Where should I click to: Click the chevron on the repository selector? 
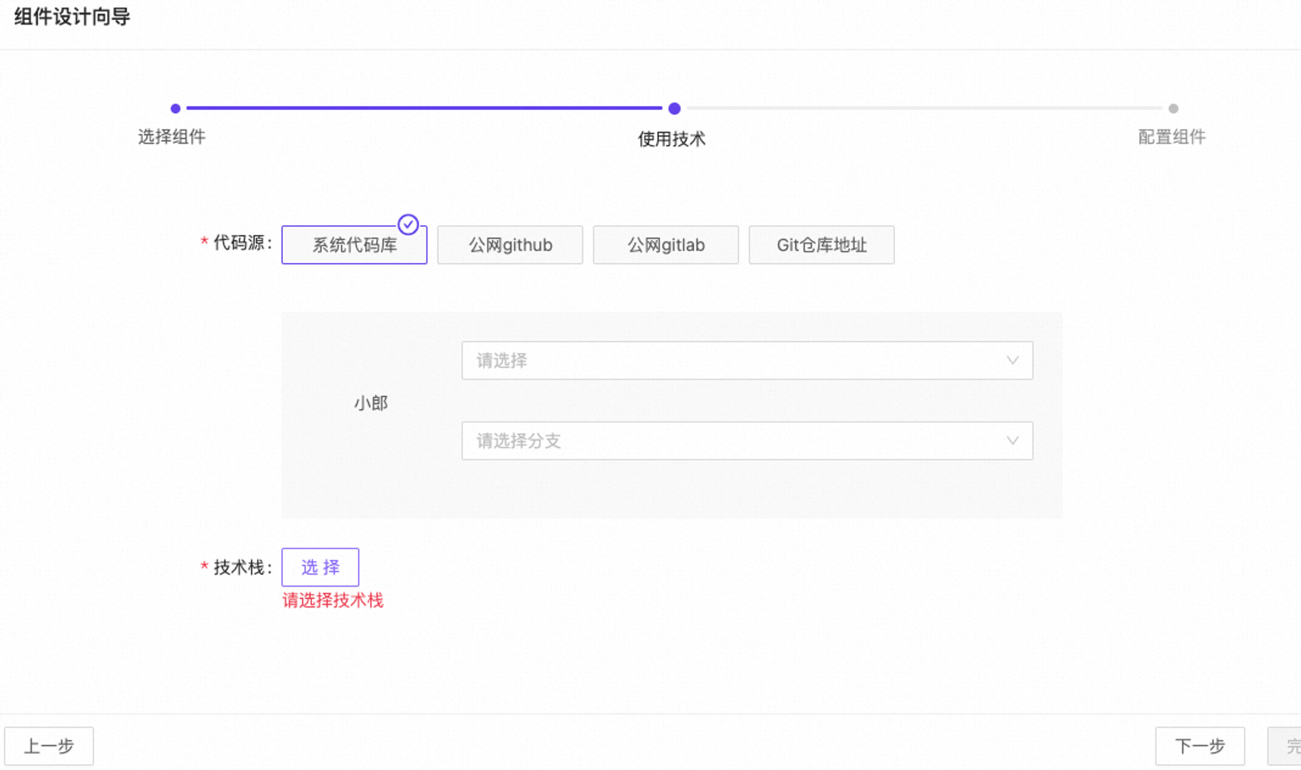[1013, 360]
